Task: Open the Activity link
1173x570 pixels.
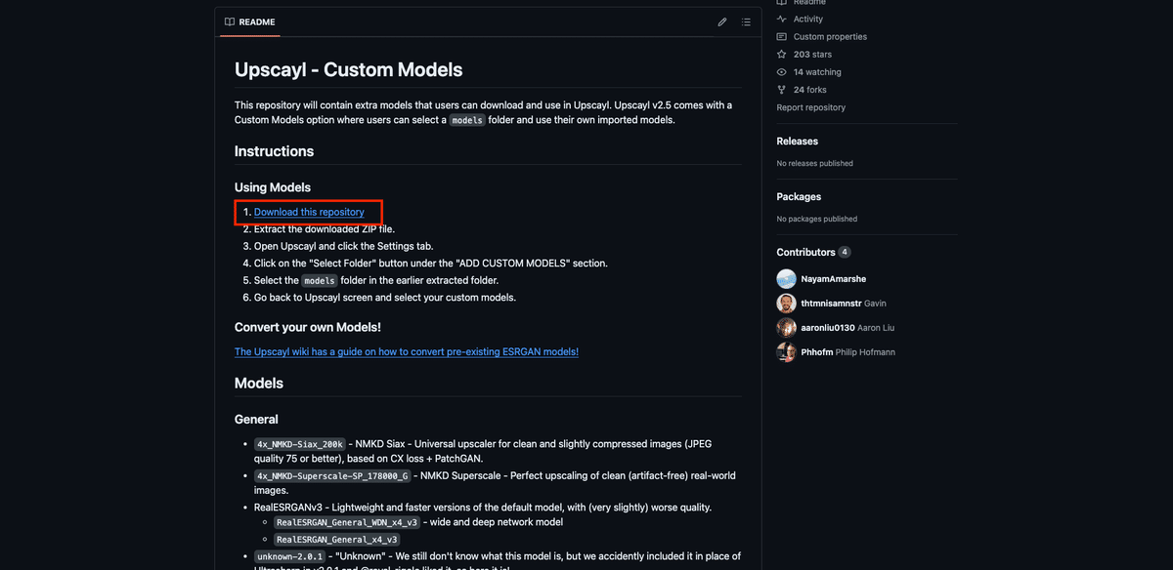Action: [808, 19]
